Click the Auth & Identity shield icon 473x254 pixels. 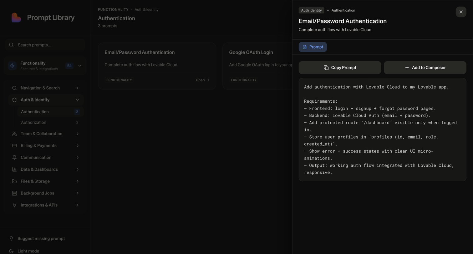point(14,100)
